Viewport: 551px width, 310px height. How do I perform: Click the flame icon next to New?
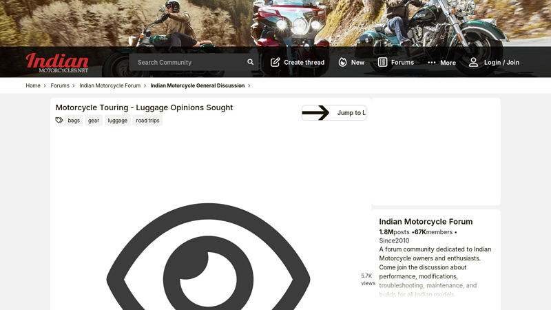point(342,62)
